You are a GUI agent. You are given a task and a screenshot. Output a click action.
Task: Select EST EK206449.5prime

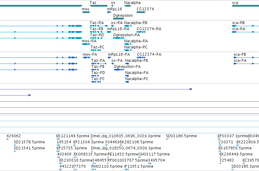236,154
